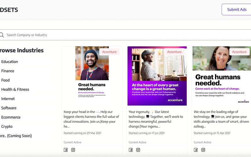The width and height of the screenshot is (251, 157).
Task: Click Accenture tag on cloud ad
Action: click(x=109, y=52)
